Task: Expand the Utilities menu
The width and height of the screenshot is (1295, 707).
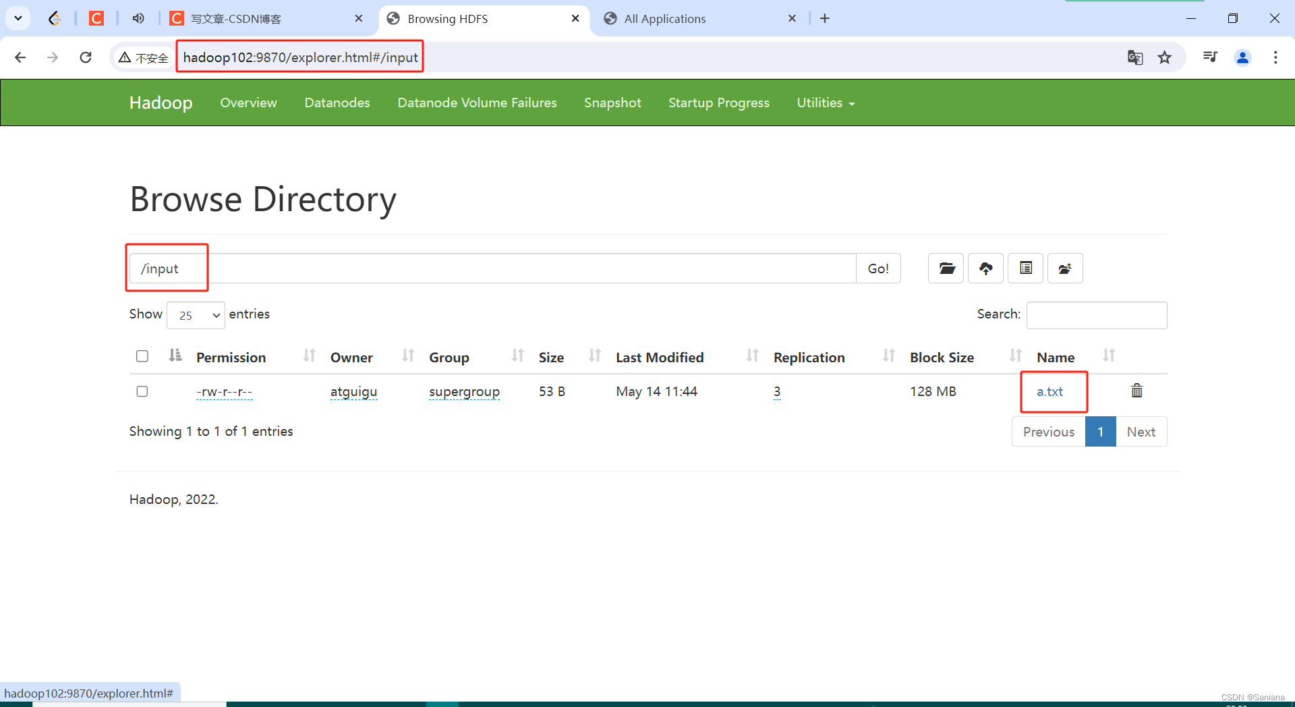Action: (x=826, y=103)
